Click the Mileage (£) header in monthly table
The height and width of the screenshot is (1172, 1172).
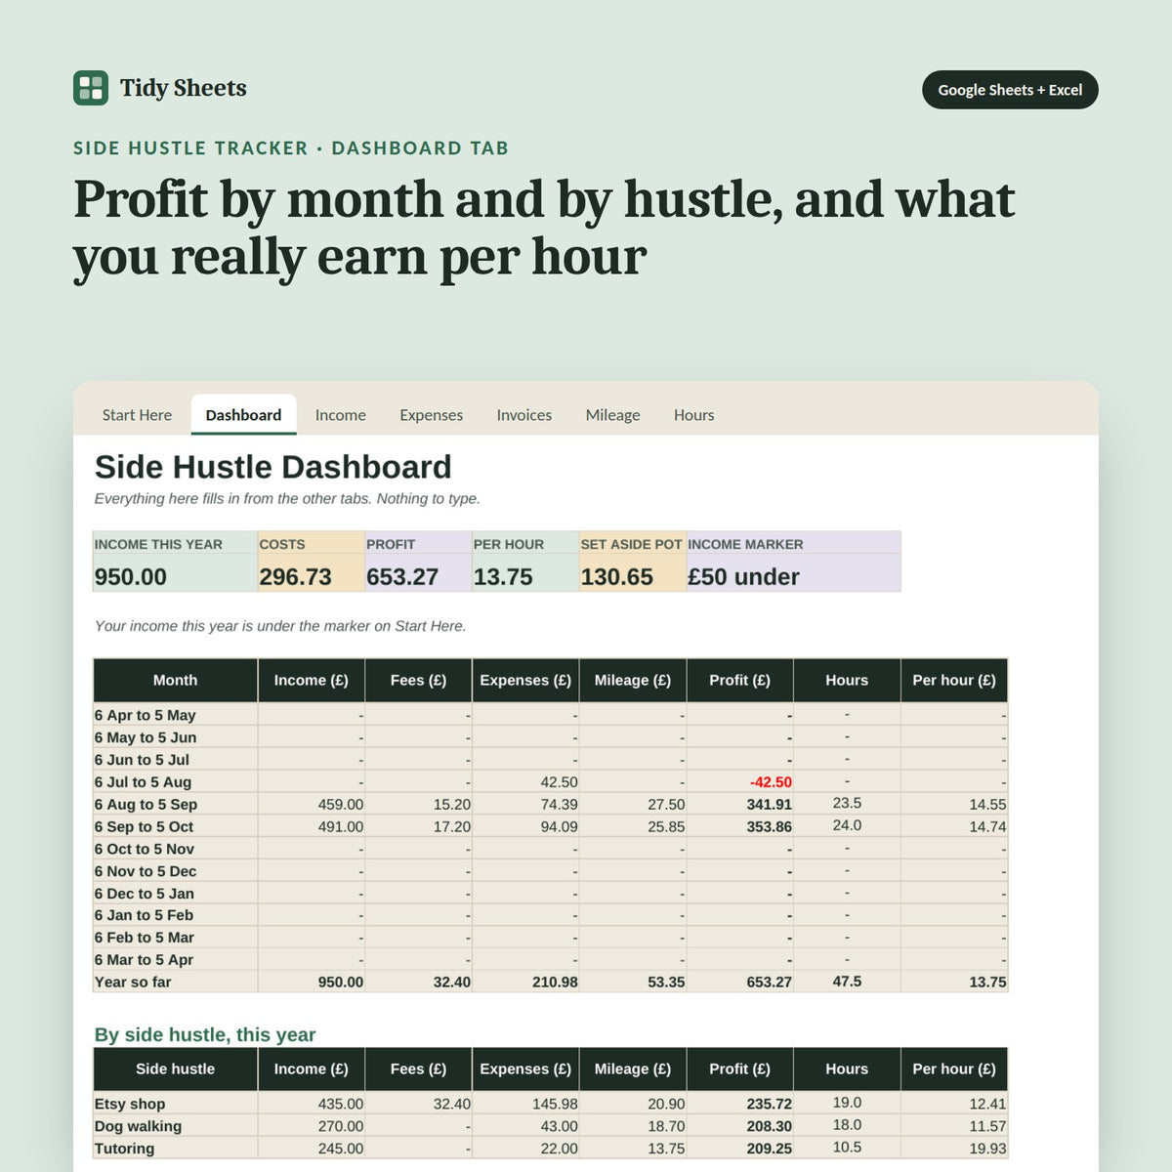633,681
